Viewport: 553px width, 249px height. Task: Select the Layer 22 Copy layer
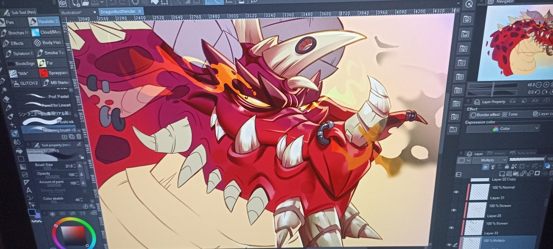click(504, 180)
